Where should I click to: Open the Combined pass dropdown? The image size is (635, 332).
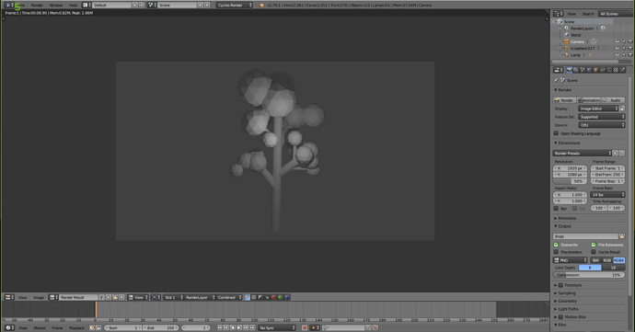[229, 297]
